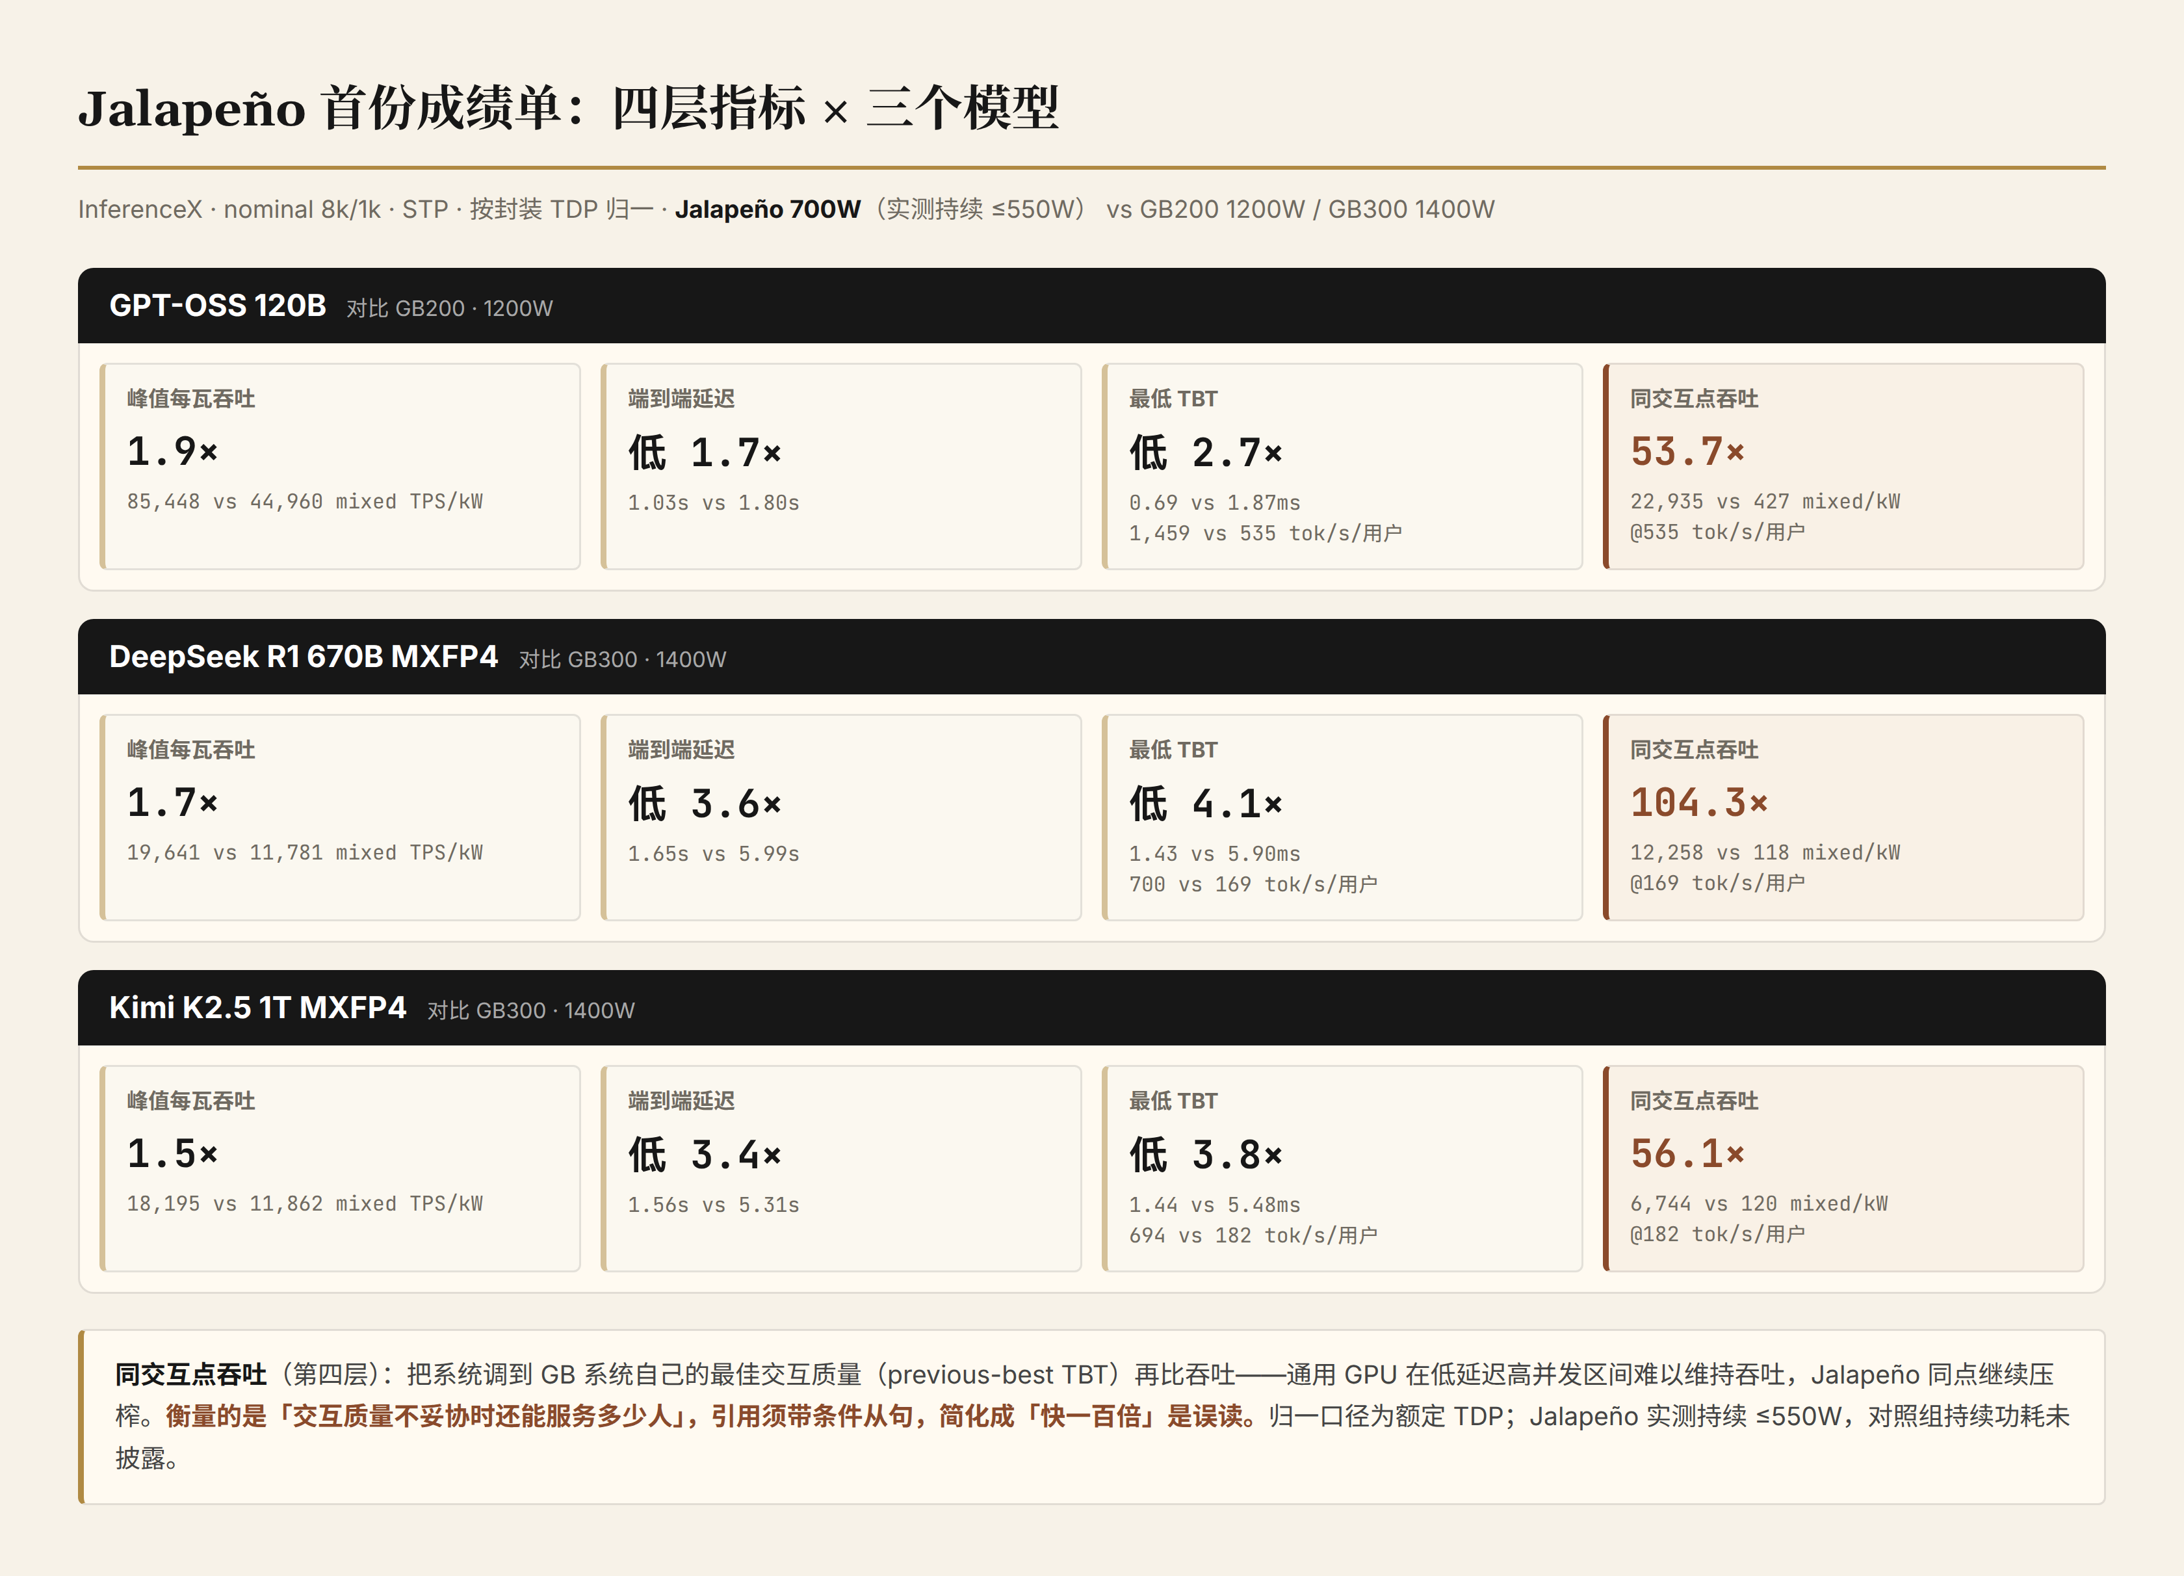This screenshot has height=1576, width=2184.
Task: Click '0.69 vs 1.87ms' text
Action: point(1214,503)
